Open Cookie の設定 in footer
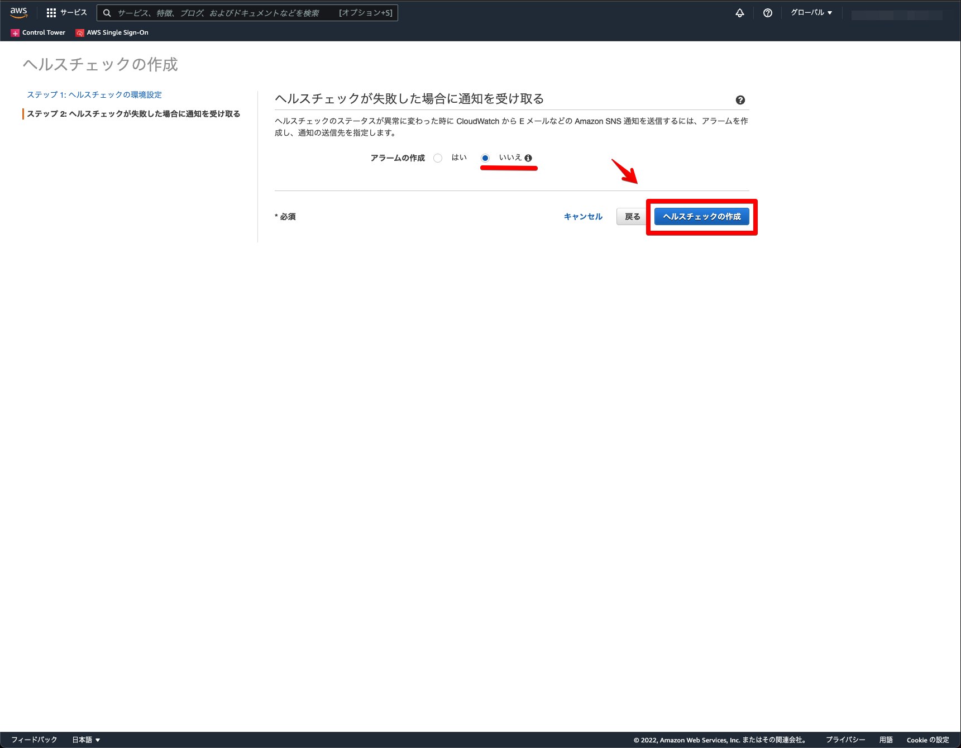Screen dimensions: 961x748 point(927,740)
